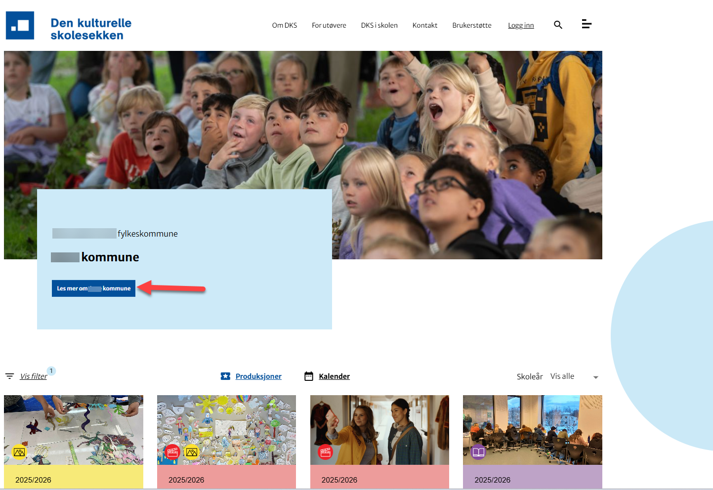Open the hamburger menu icon
The width and height of the screenshot is (713, 490).
click(586, 24)
